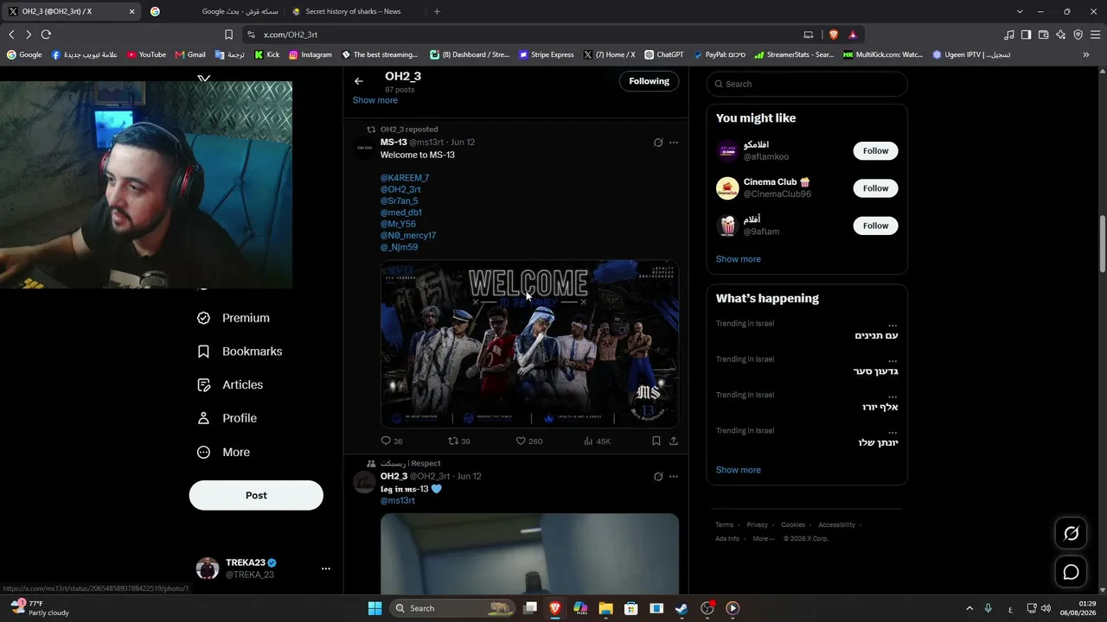The height and width of the screenshot is (622, 1107).
Task: Like the MS-13 Welcome post
Action: pos(529,441)
